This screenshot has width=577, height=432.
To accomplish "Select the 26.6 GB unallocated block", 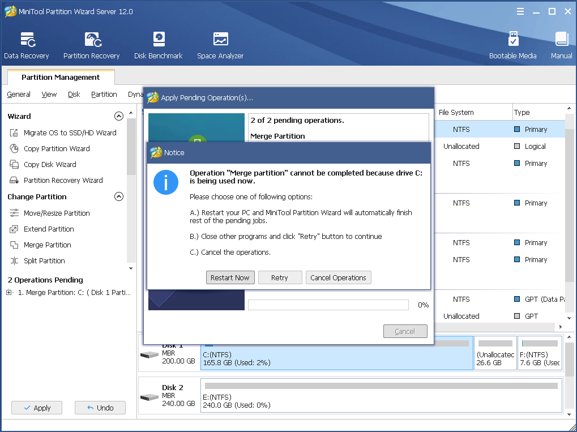I will click(x=495, y=353).
